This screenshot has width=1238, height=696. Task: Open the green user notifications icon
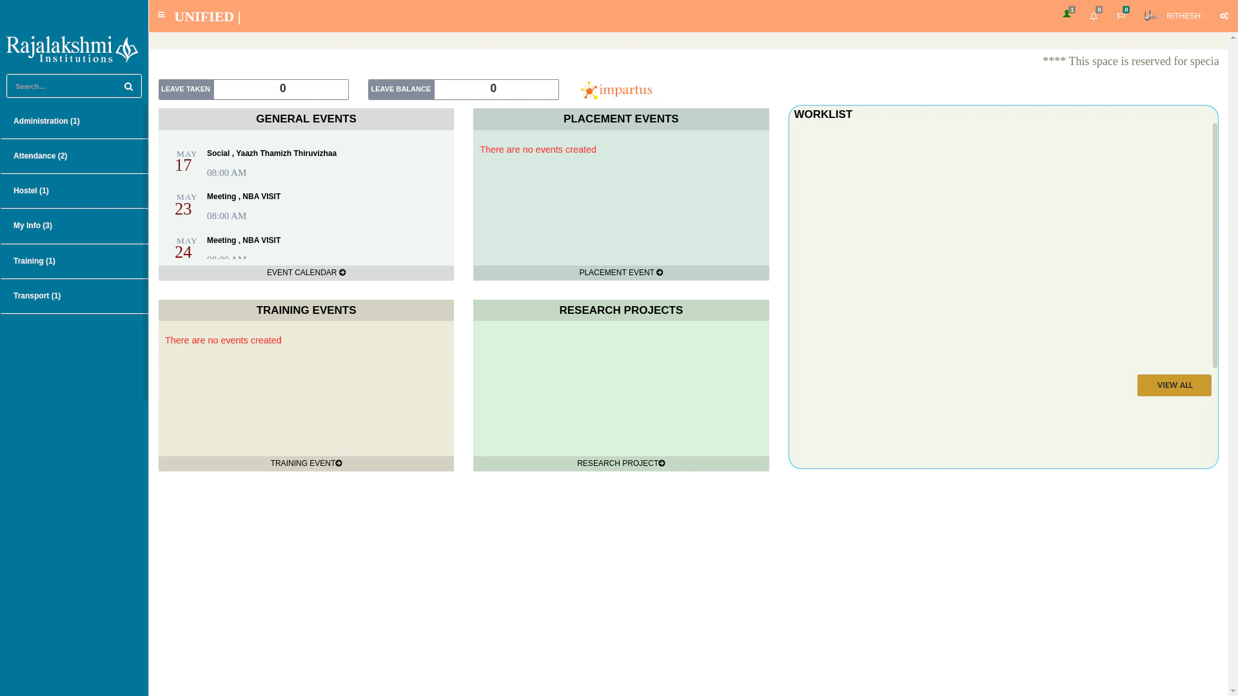click(1067, 14)
